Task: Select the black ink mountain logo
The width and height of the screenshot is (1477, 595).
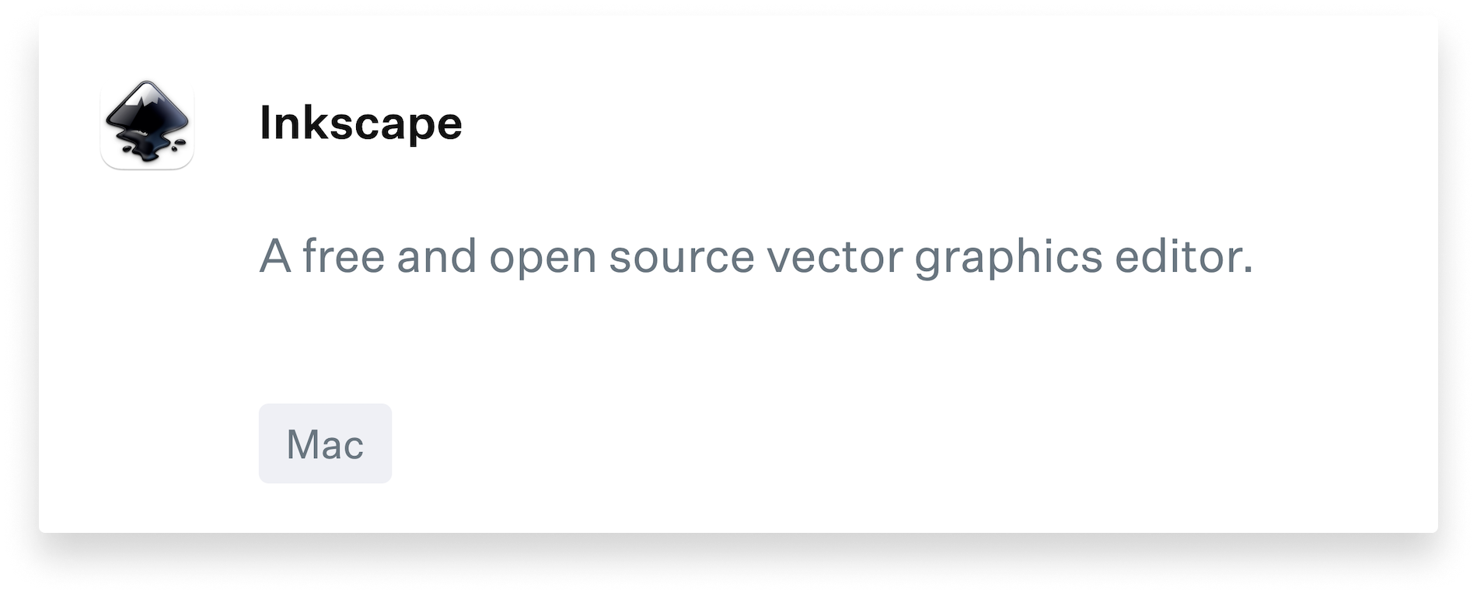Action: 147,124
